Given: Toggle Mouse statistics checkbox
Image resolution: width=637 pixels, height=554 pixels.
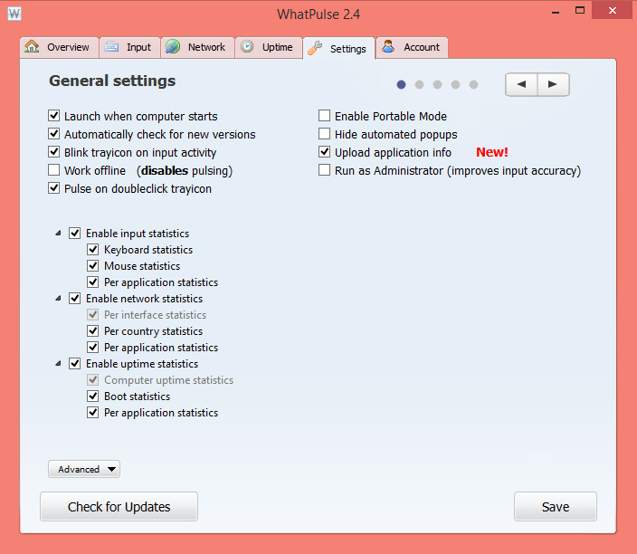Looking at the screenshot, I should point(93,266).
